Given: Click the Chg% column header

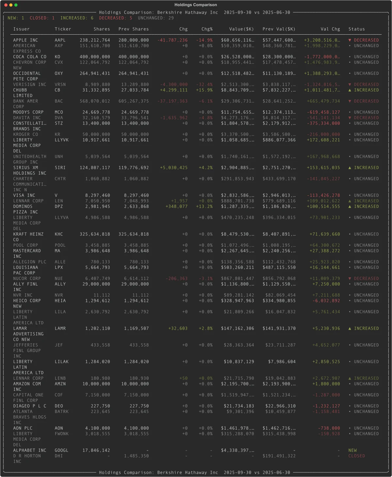Looking at the screenshot, I should [x=207, y=29].
